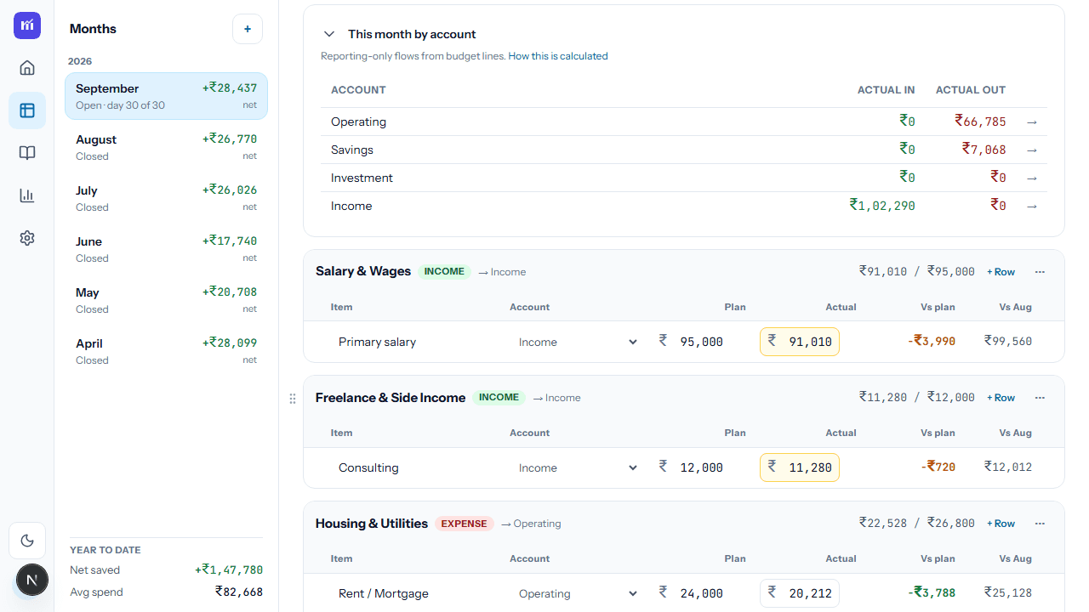Open Operating account arrow

(x=1032, y=122)
